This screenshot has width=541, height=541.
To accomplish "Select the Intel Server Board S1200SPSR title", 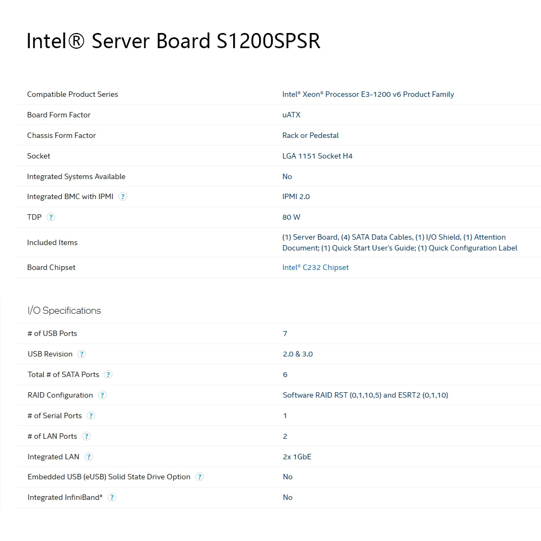I will click(174, 41).
